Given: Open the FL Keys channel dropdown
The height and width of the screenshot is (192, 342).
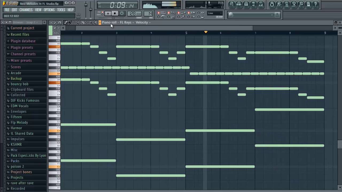Looking at the screenshot, I should tap(127, 22).
